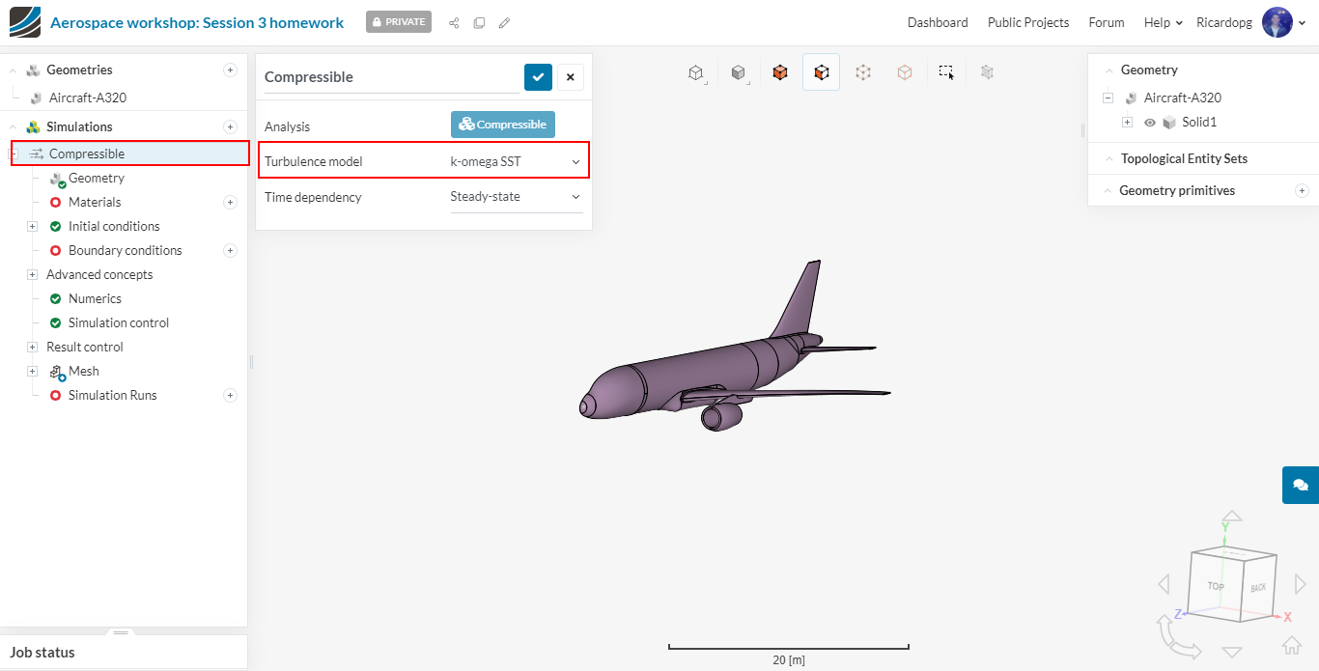Activate the select edges mode icon
1319x671 pixels.
tap(863, 72)
